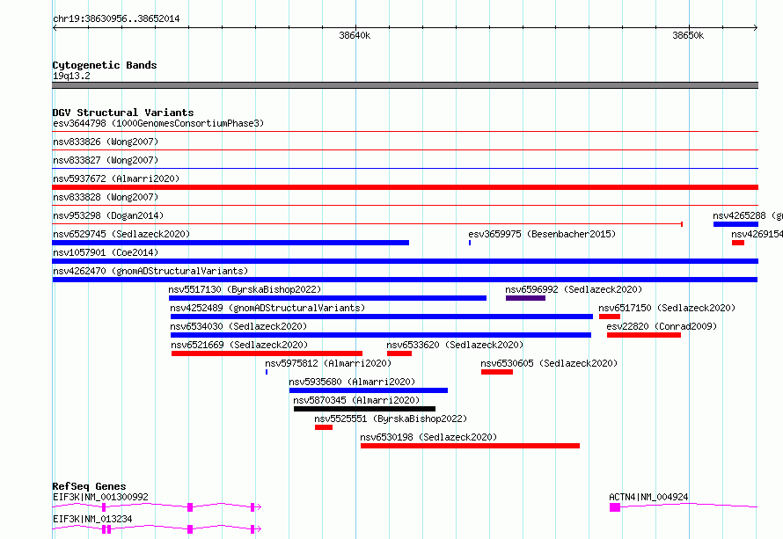Select the nsv5935680 blue bar
The image size is (783, 539).
(x=369, y=390)
